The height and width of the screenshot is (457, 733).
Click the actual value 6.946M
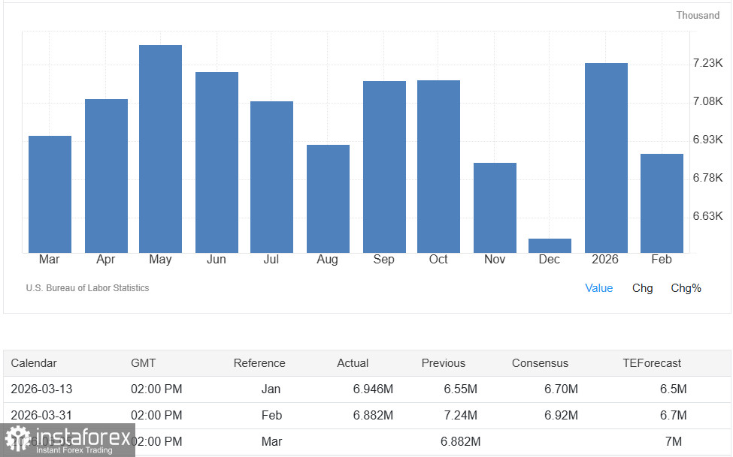tap(373, 389)
